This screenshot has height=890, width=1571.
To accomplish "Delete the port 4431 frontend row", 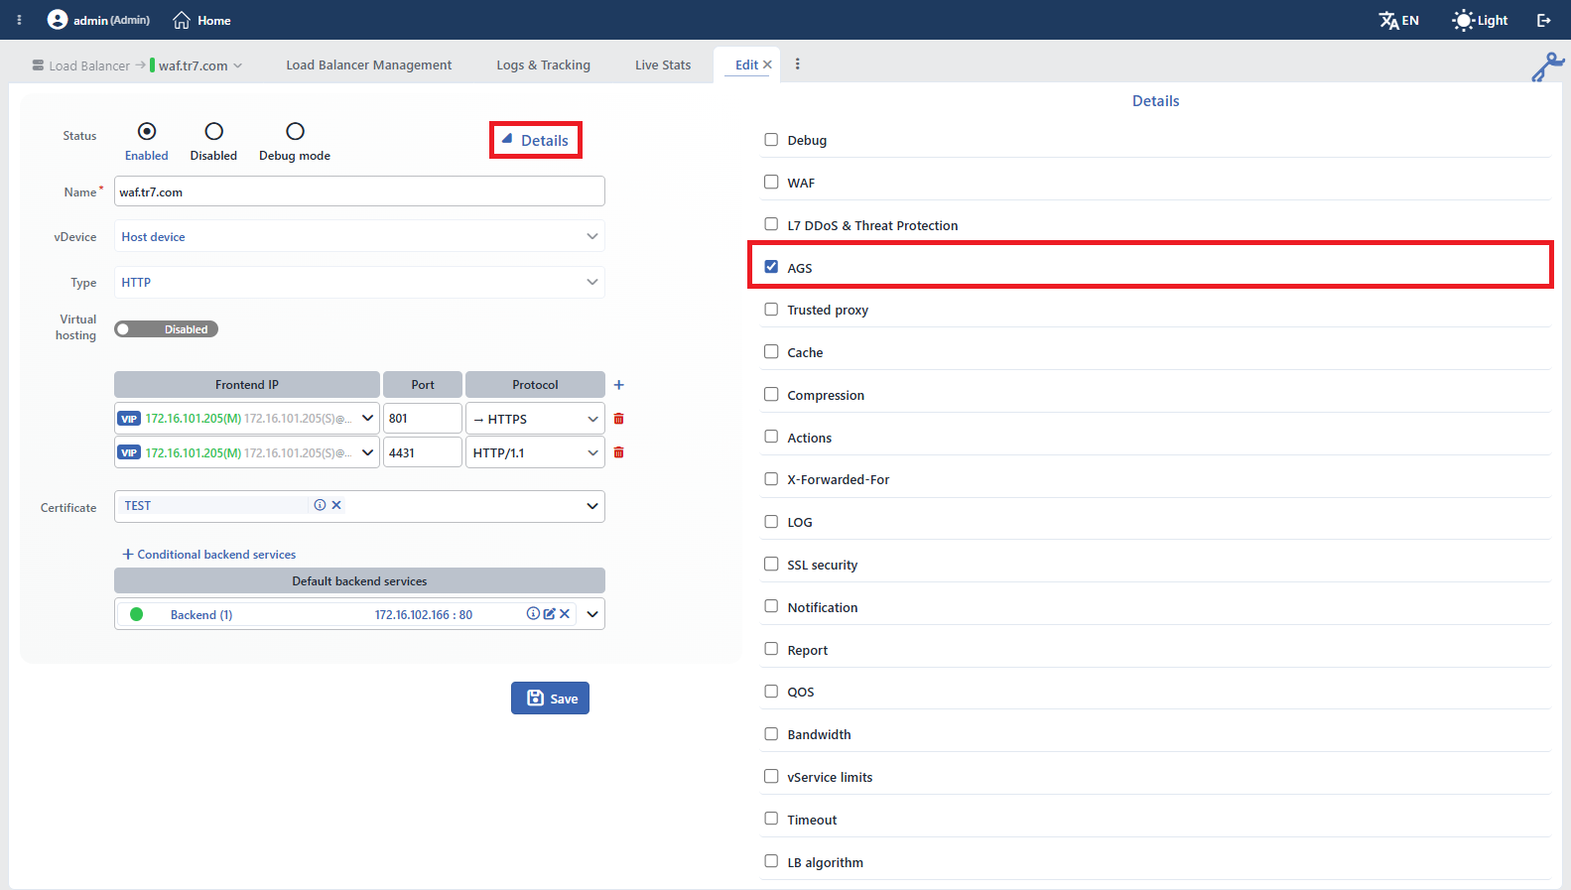I will (618, 452).
